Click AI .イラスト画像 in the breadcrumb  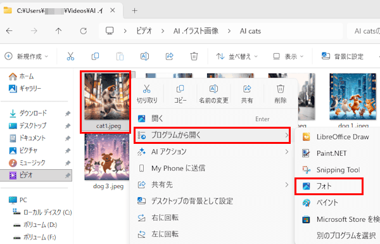coord(196,31)
